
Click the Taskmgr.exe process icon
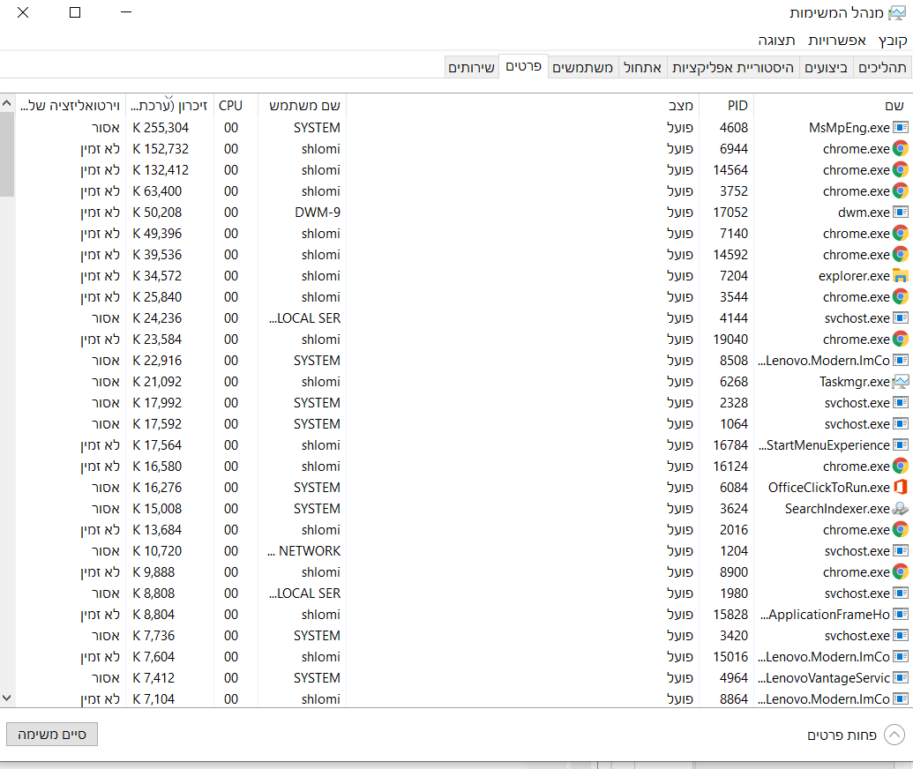click(x=900, y=382)
